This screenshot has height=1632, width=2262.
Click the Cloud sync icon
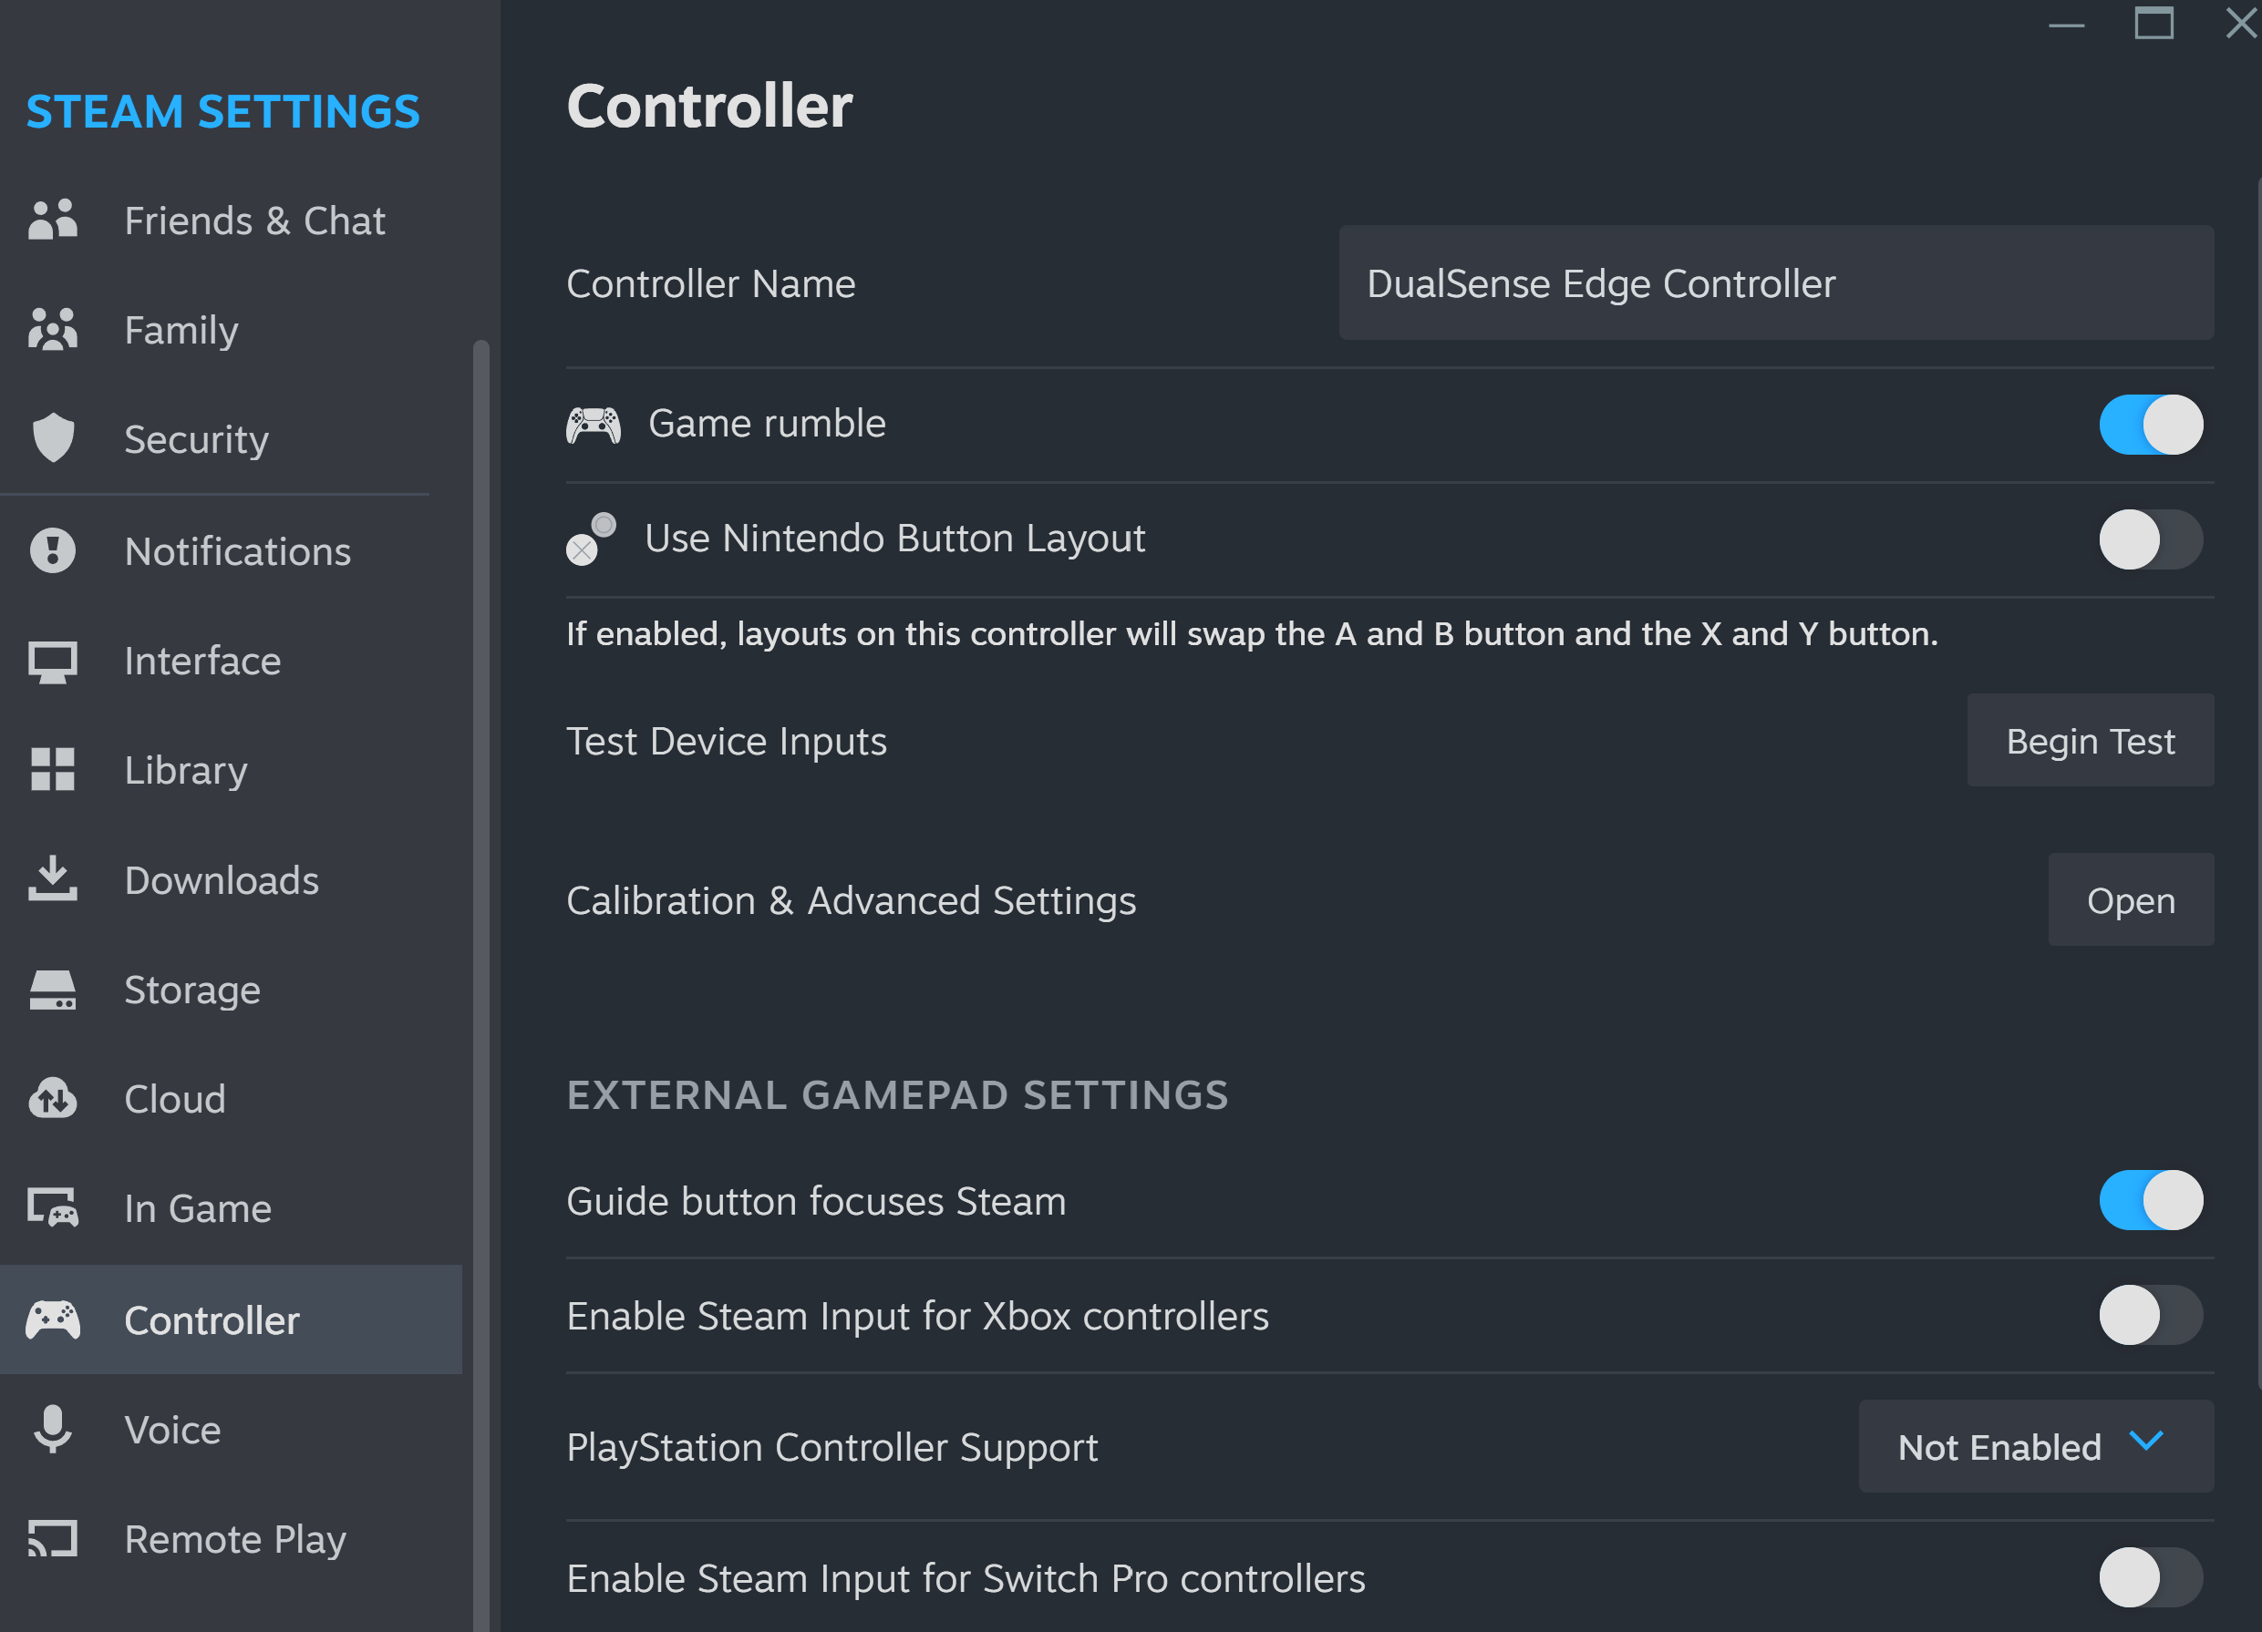pyautogui.click(x=52, y=1099)
